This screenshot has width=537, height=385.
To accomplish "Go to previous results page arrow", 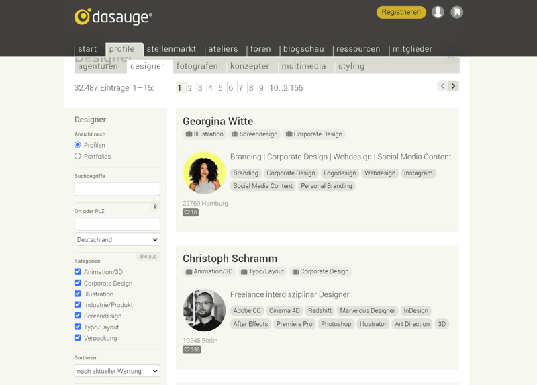I will 442,86.
